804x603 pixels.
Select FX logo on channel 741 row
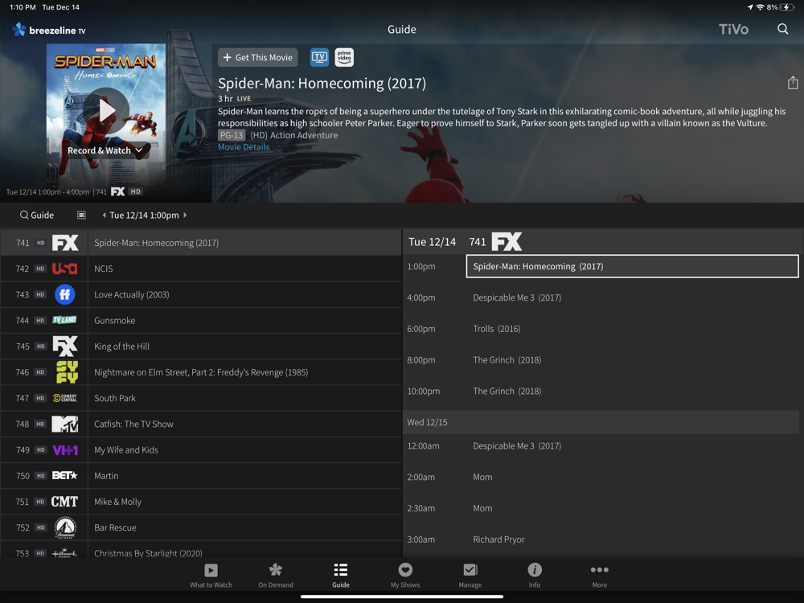[x=65, y=243]
